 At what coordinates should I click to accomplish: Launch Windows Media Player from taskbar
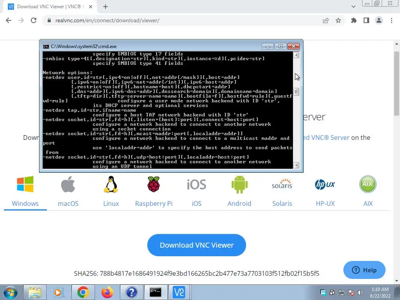(58, 292)
